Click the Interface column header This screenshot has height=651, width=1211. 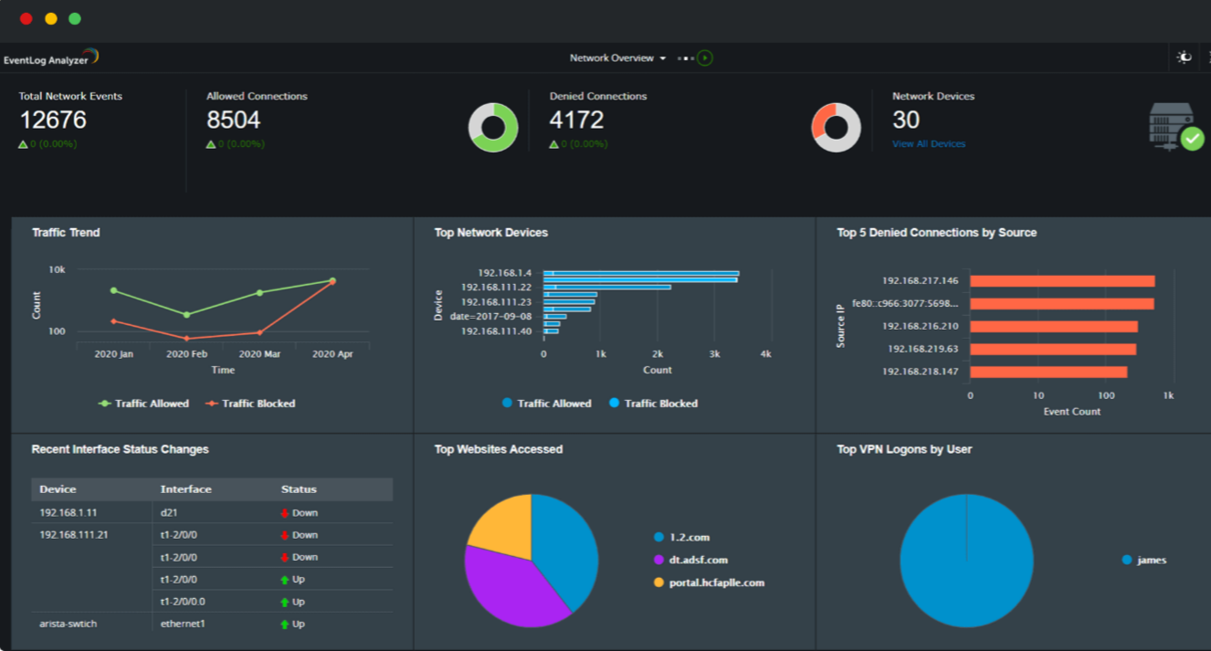pos(185,489)
